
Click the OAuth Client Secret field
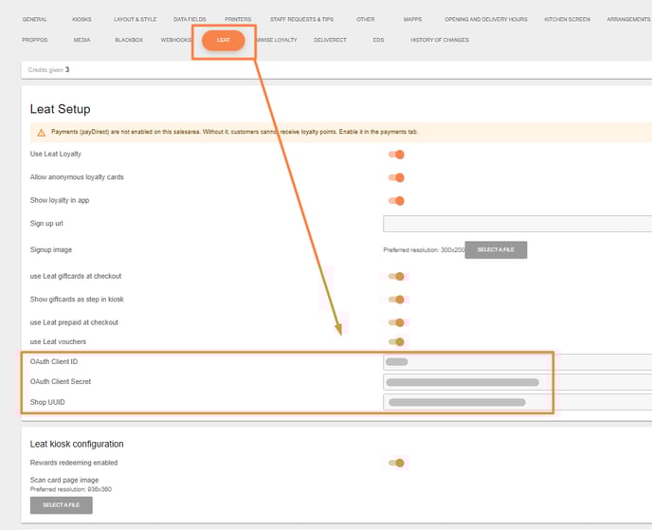coord(517,382)
